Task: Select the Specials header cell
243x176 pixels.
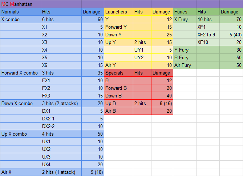Action: tap(118, 73)
